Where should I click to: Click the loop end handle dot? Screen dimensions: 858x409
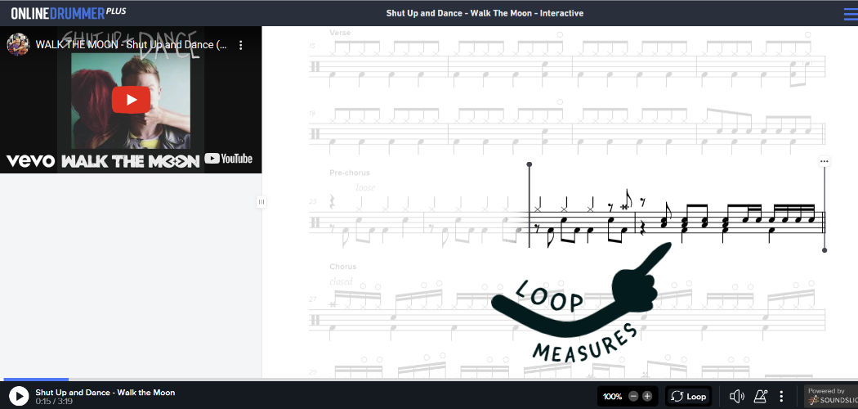tap(824, 250)
